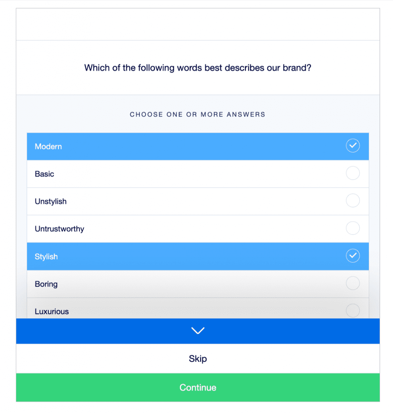Check the circle next to Boring

(353, 283)
